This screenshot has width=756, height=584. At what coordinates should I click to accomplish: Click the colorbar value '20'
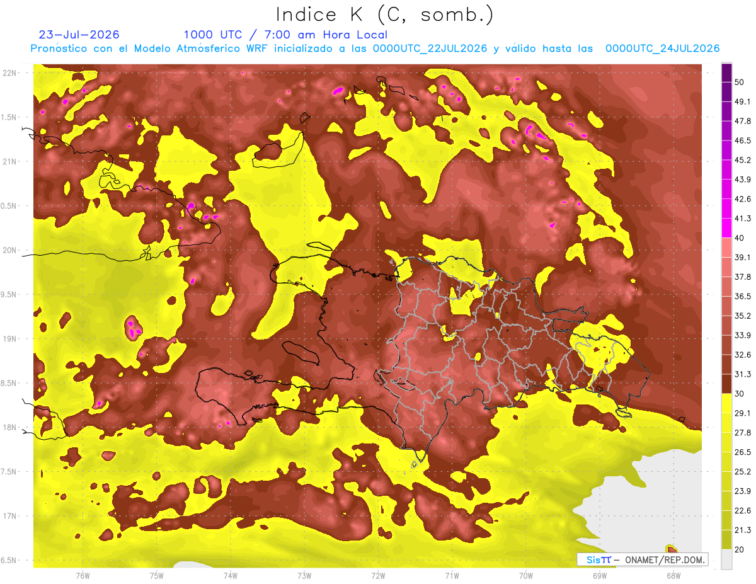coord(740,551)
